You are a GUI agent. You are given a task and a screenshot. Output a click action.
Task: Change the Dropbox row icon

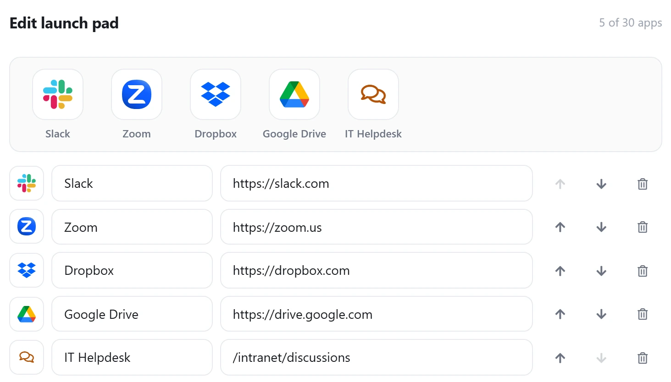(x=27, y=270)
